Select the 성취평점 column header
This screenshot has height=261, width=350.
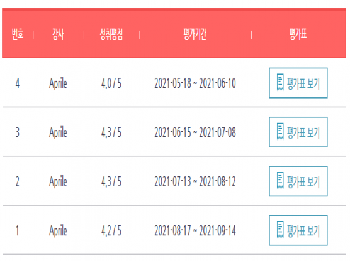click(x=111, y=35)
